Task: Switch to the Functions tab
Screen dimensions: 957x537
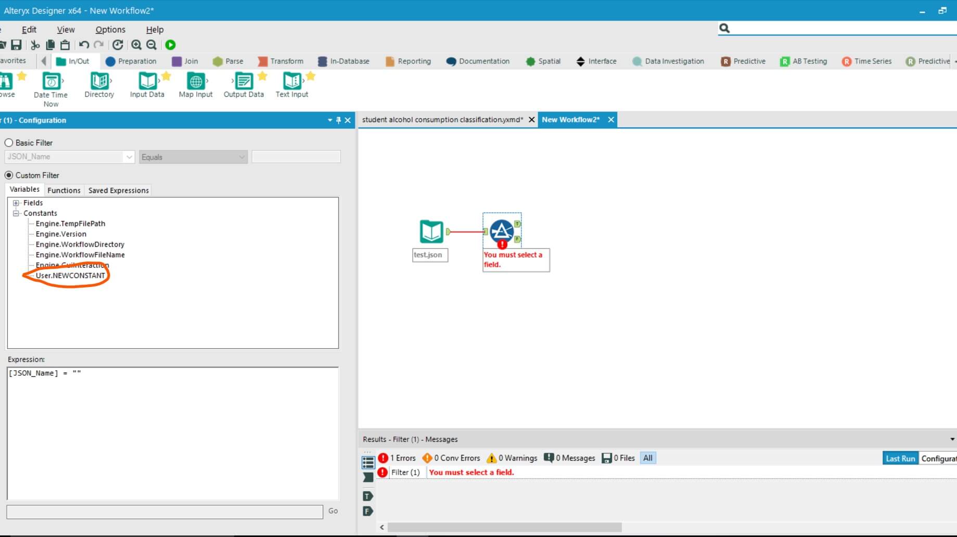Action: pyautogui.click(x=64, y=190)
